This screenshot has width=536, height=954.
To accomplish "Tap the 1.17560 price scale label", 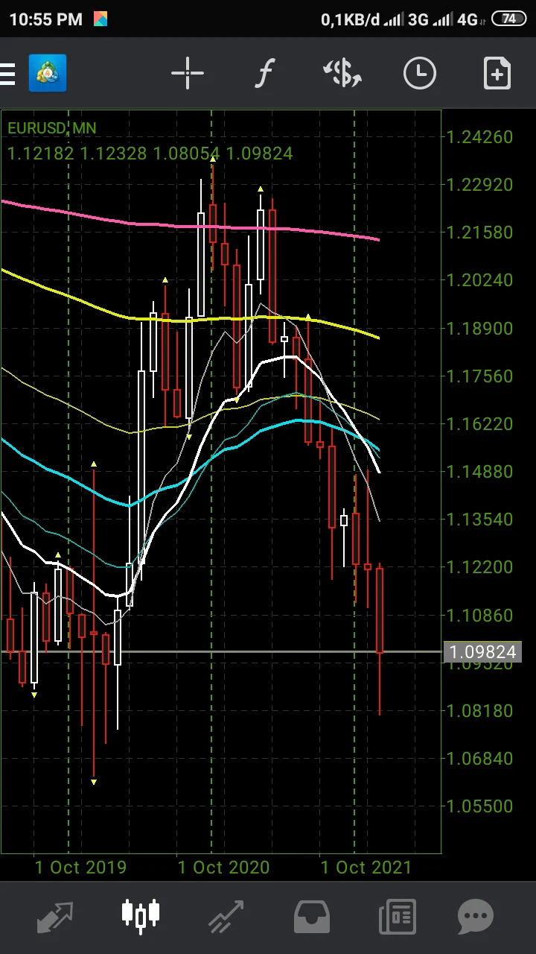I will click(480, 376).
